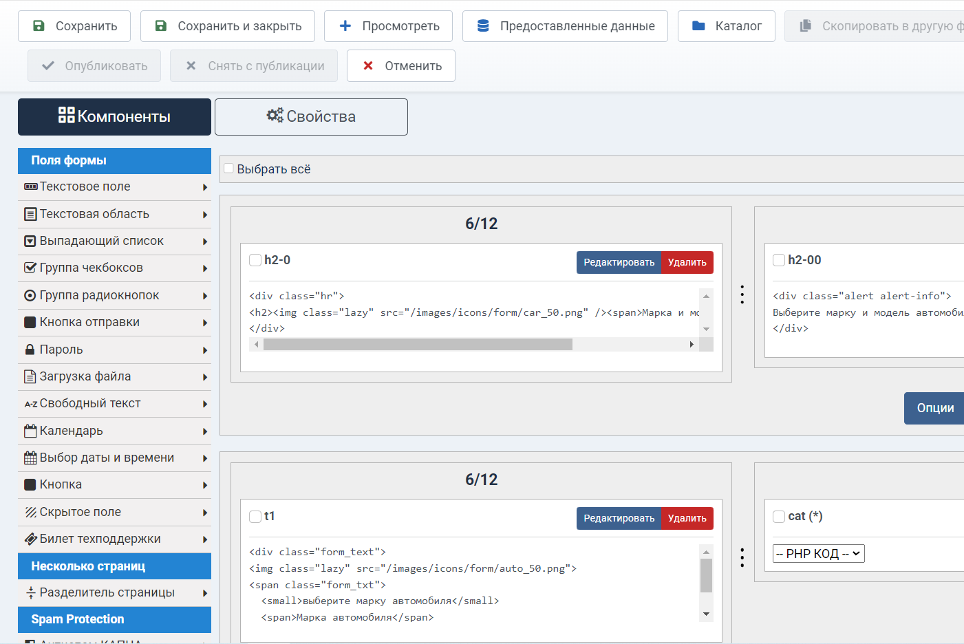Viewport: 964px width, 644px height.
Task: Open the PHP КОД dropdown
Action: (818, 554)
